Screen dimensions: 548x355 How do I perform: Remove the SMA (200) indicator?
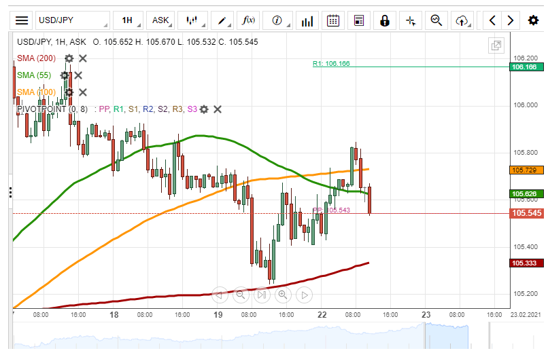point(83,58)
